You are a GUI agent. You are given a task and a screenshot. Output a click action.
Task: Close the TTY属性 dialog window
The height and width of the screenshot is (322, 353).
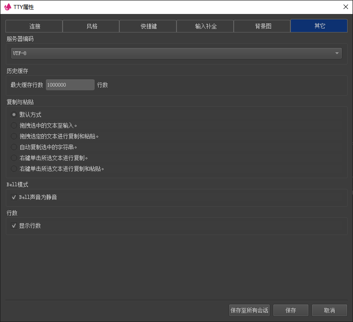[x=345, y=7]
